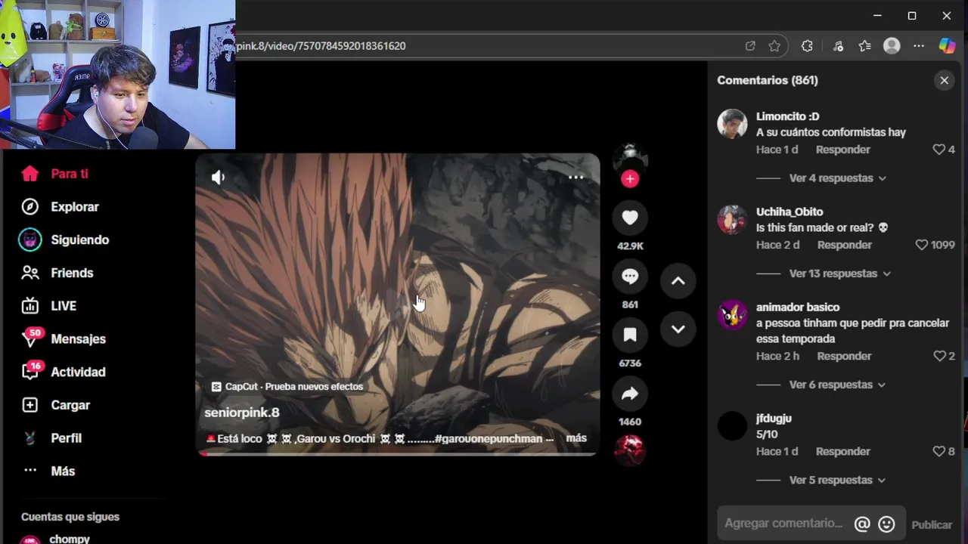This screenshot has width=968, height=544.
Task: Like animador basico's comment
Action: (x=939, y=356)
